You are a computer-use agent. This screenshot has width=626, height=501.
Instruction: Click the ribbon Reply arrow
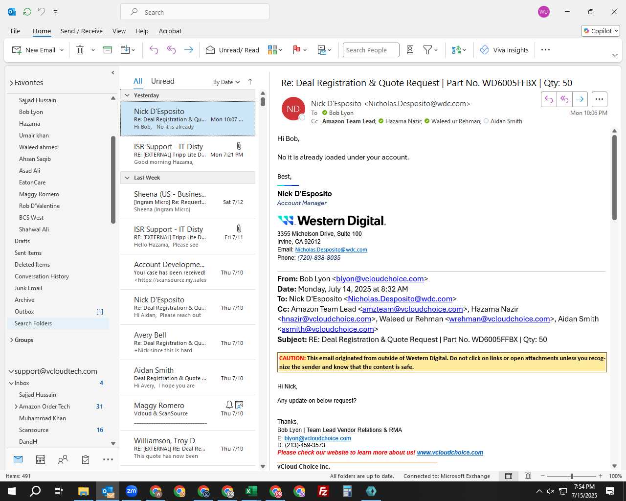pyautogui.click(x=154, y=50)
